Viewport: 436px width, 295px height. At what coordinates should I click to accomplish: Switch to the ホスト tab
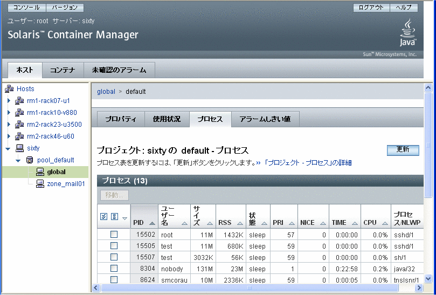pyautogui.click(x=25, y=70)
